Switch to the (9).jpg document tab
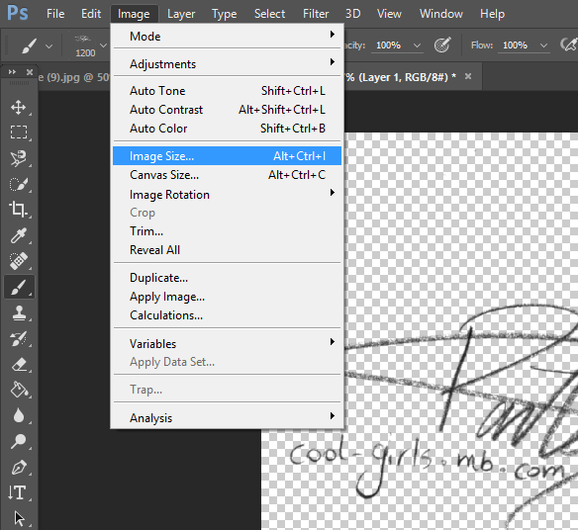Viewport: 578px width, 530px height. (x=74, y=77)
